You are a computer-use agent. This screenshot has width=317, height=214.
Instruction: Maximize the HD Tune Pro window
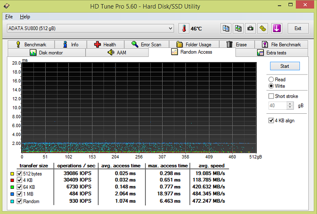click(290, 5)
